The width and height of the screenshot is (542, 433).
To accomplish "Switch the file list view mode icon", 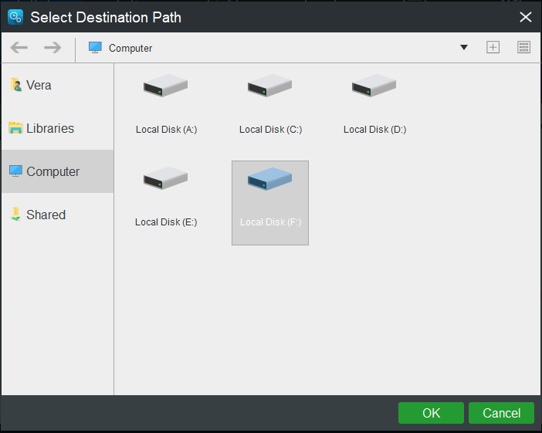I will pyautogui.click(x=524, y=48).
